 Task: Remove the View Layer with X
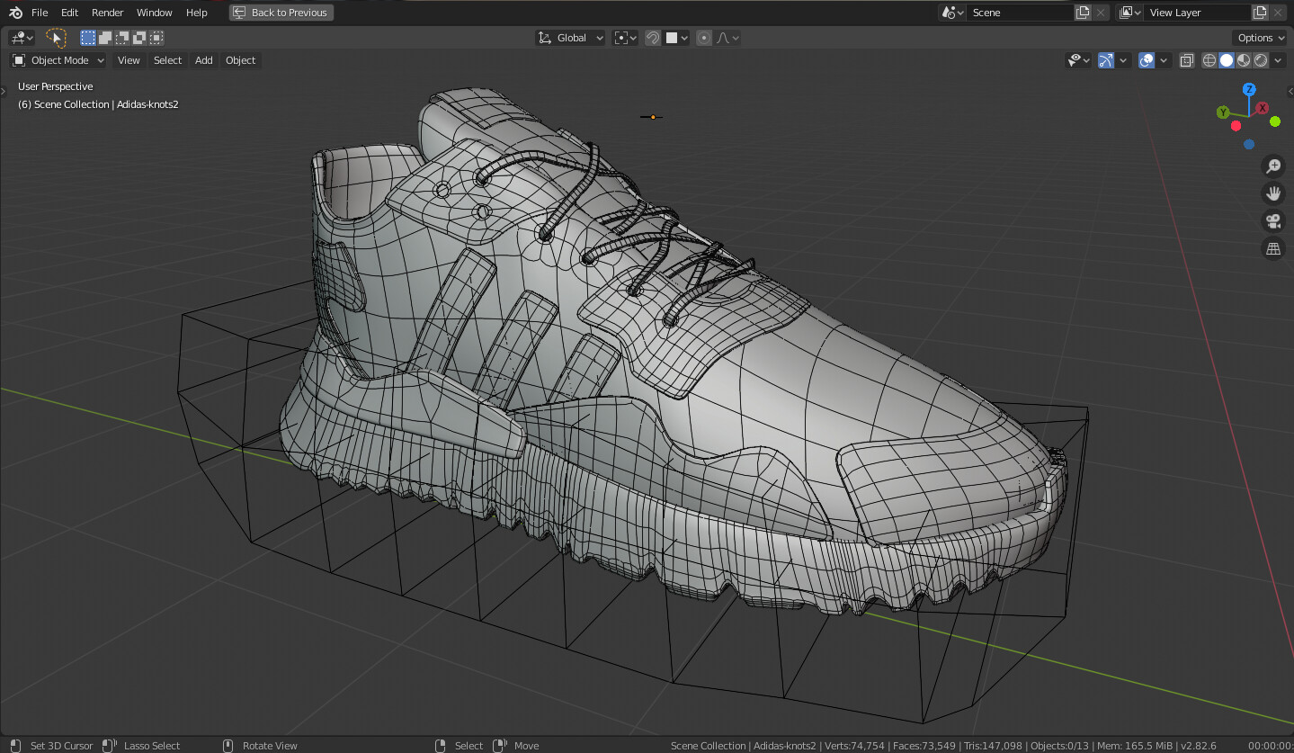click(1278, 13)
